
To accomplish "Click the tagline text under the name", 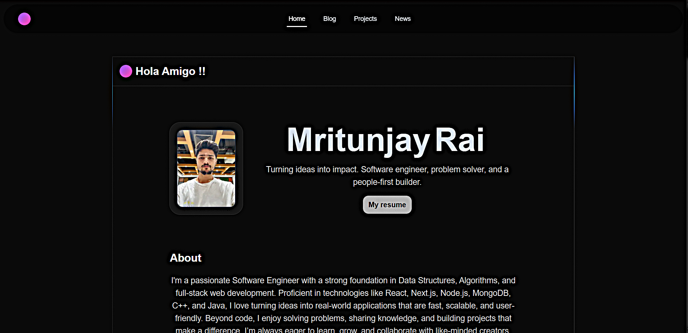I will pyautogui.click(x=387, y=176).
